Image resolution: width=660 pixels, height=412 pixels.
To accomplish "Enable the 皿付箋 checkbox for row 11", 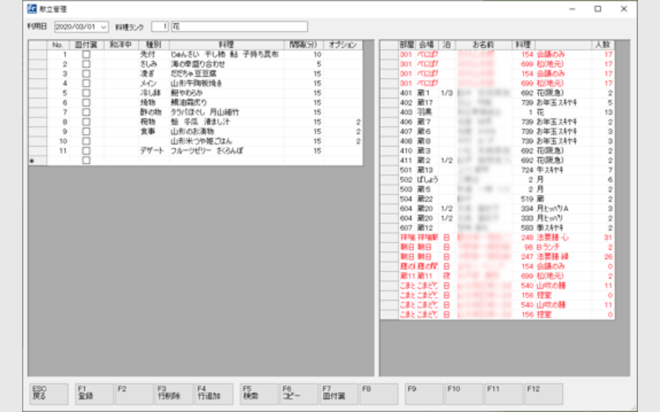I will pos(86,151).
